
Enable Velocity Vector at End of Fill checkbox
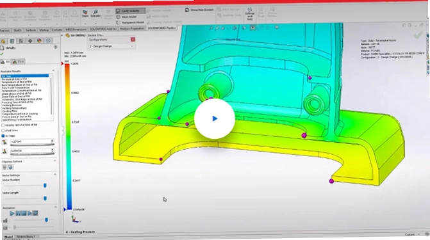[x=3, y=125]
